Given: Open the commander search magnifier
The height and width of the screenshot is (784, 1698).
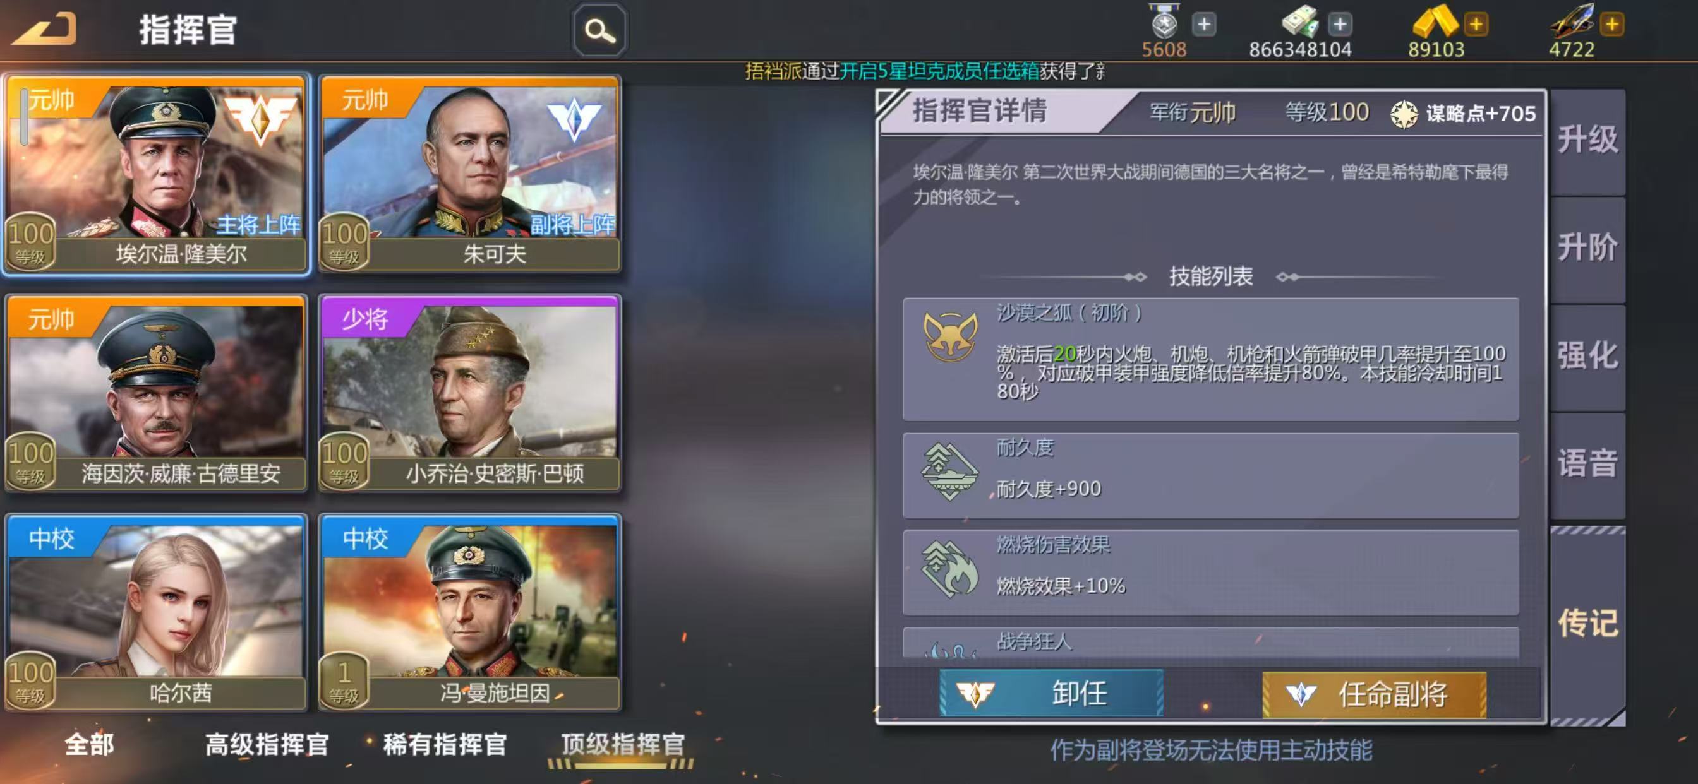Looking at the screenshot, I should click(600, 30).
